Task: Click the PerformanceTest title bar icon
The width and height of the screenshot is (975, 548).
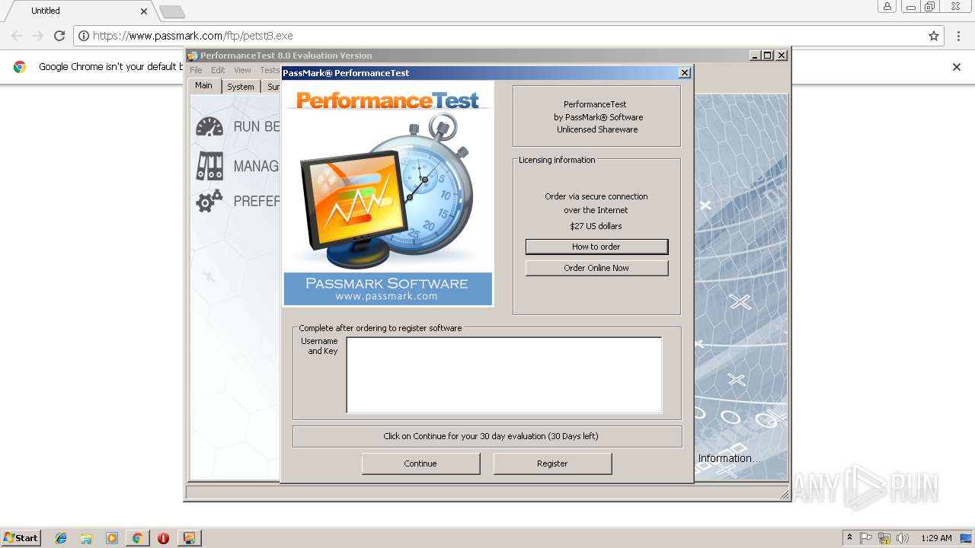Action: pos(193,56)
